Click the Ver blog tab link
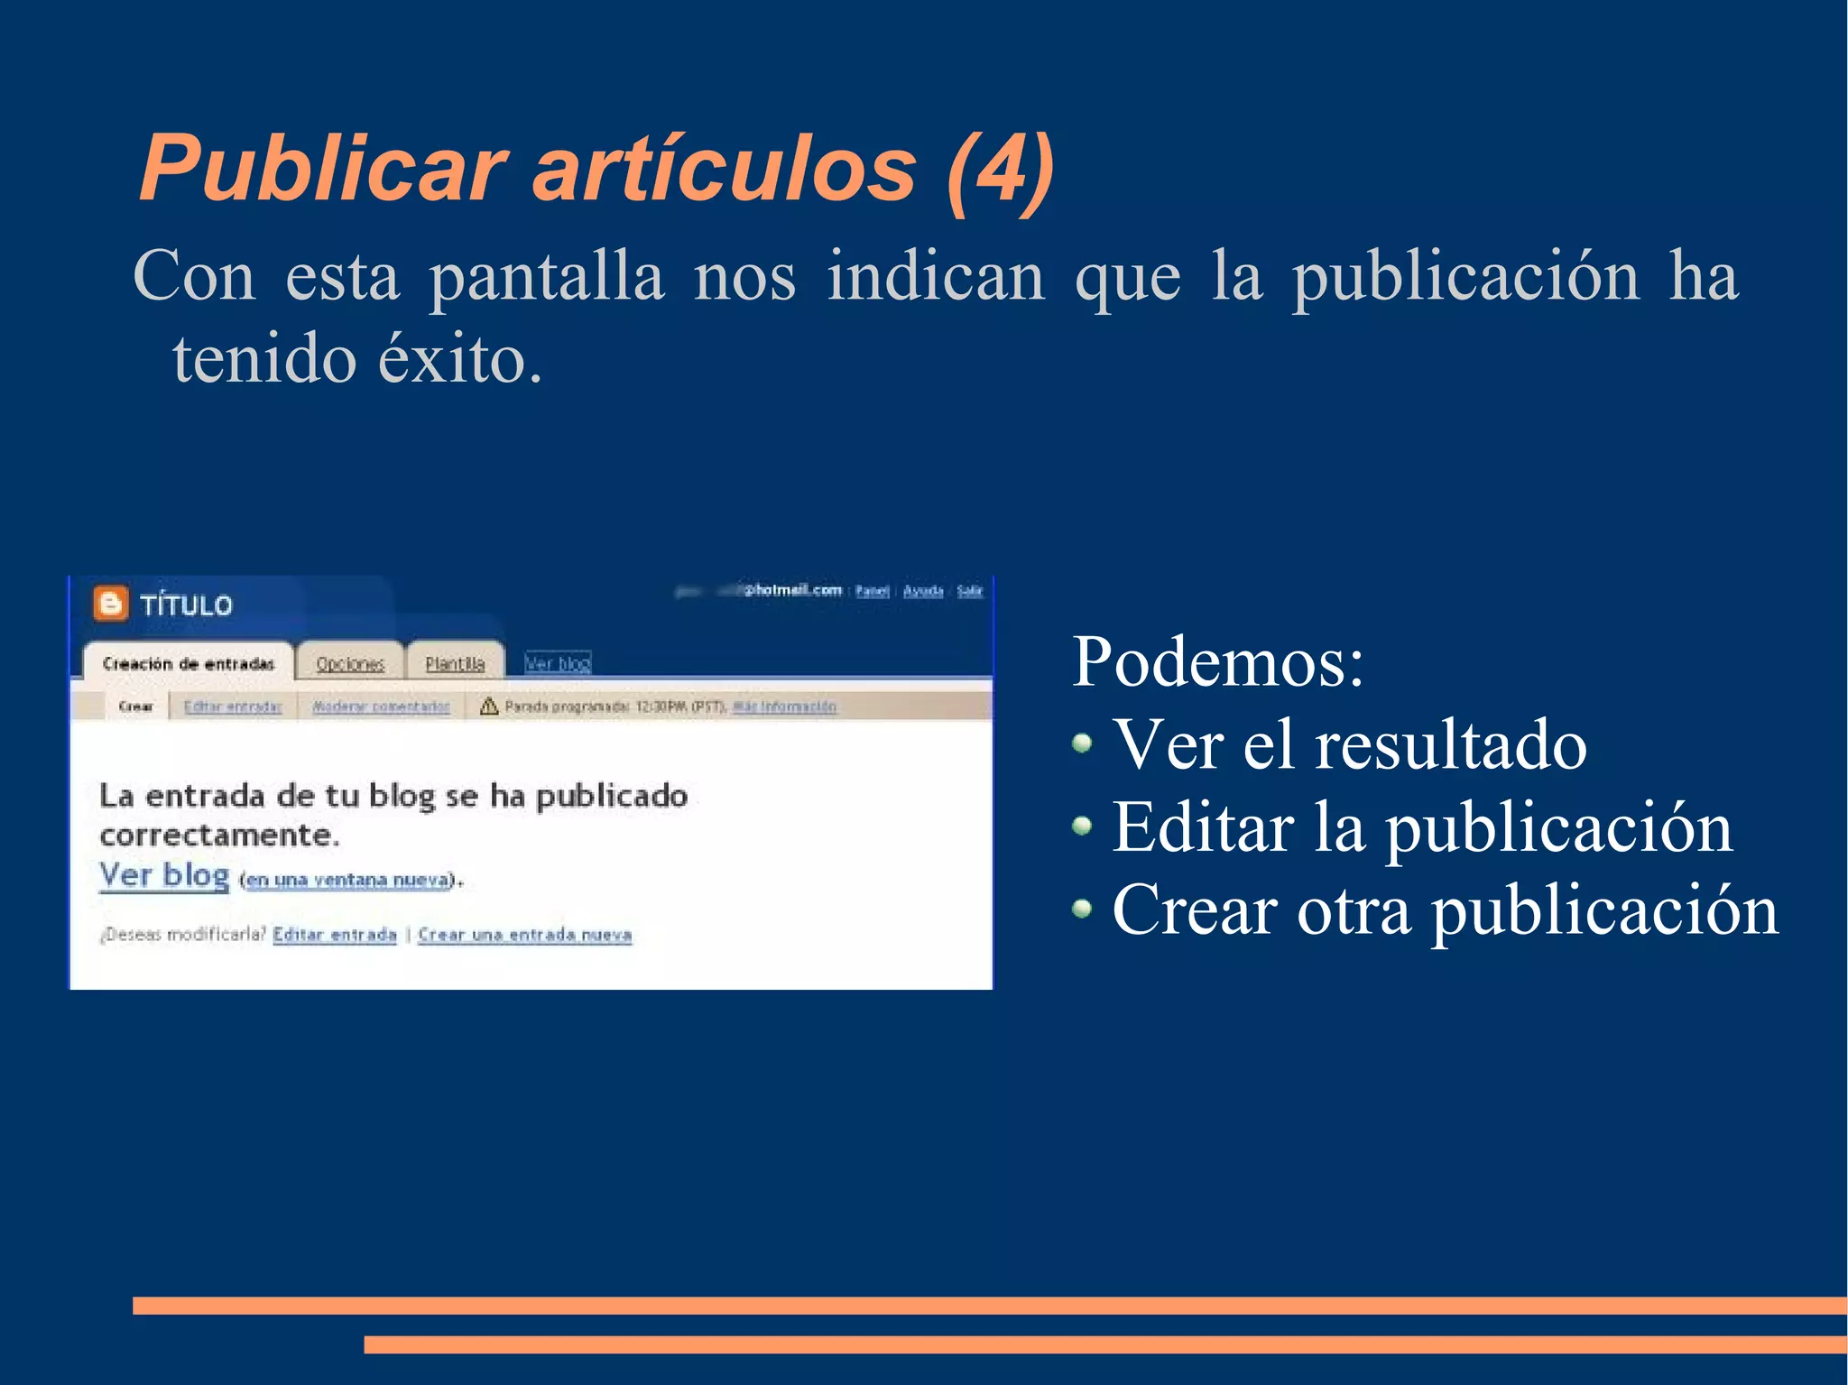 click(x=558, y=663)
